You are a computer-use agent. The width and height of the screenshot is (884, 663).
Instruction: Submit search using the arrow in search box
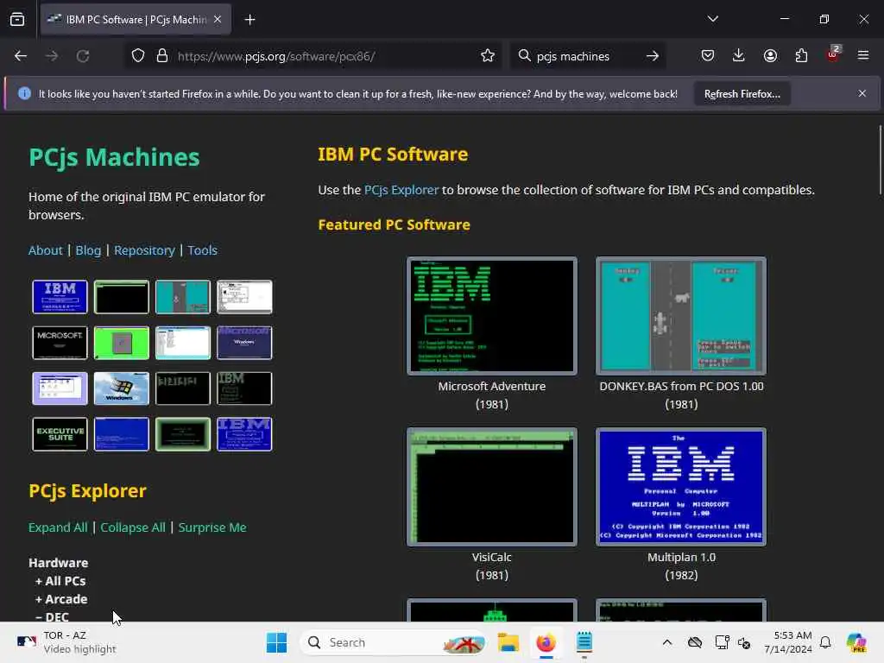(x=653, y=56)
